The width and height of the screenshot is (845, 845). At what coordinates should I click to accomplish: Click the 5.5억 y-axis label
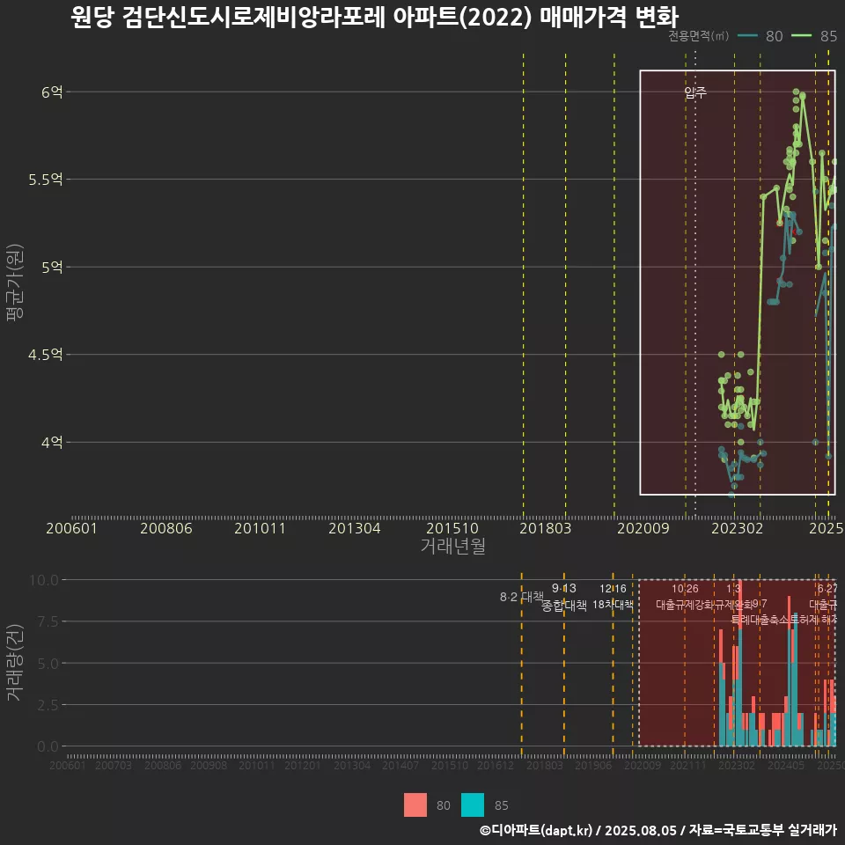click(46, 180)
